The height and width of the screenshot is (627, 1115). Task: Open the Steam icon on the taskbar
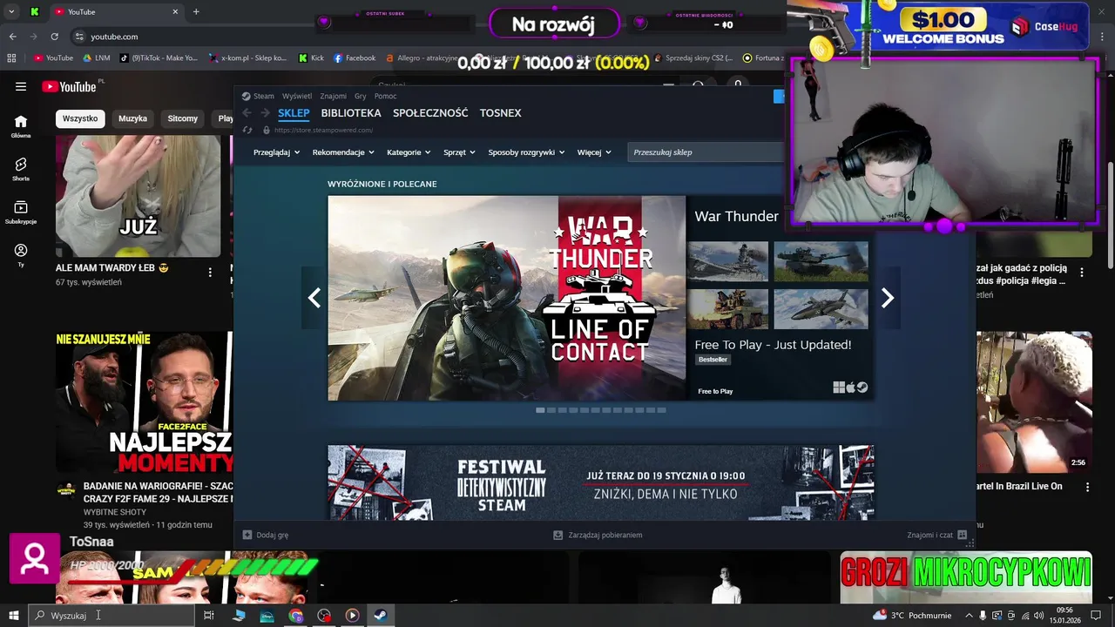click(x=381, y=616)
